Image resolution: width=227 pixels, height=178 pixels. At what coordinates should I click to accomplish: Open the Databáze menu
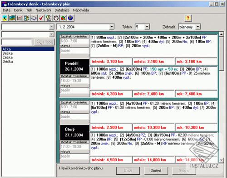click(62, 10)
